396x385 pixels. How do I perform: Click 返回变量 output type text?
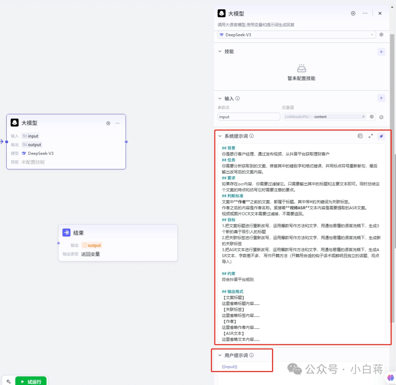(x=91, y=254)
